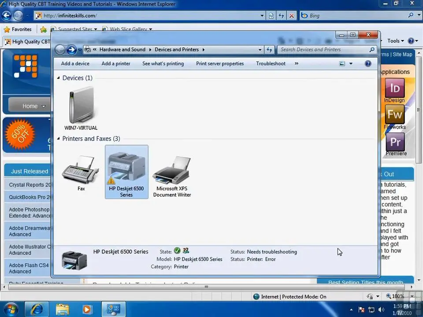Screen dimensions: 423x317
Task: Open Windows Media Player from the taskbar
Action: [x=87, y=309]
